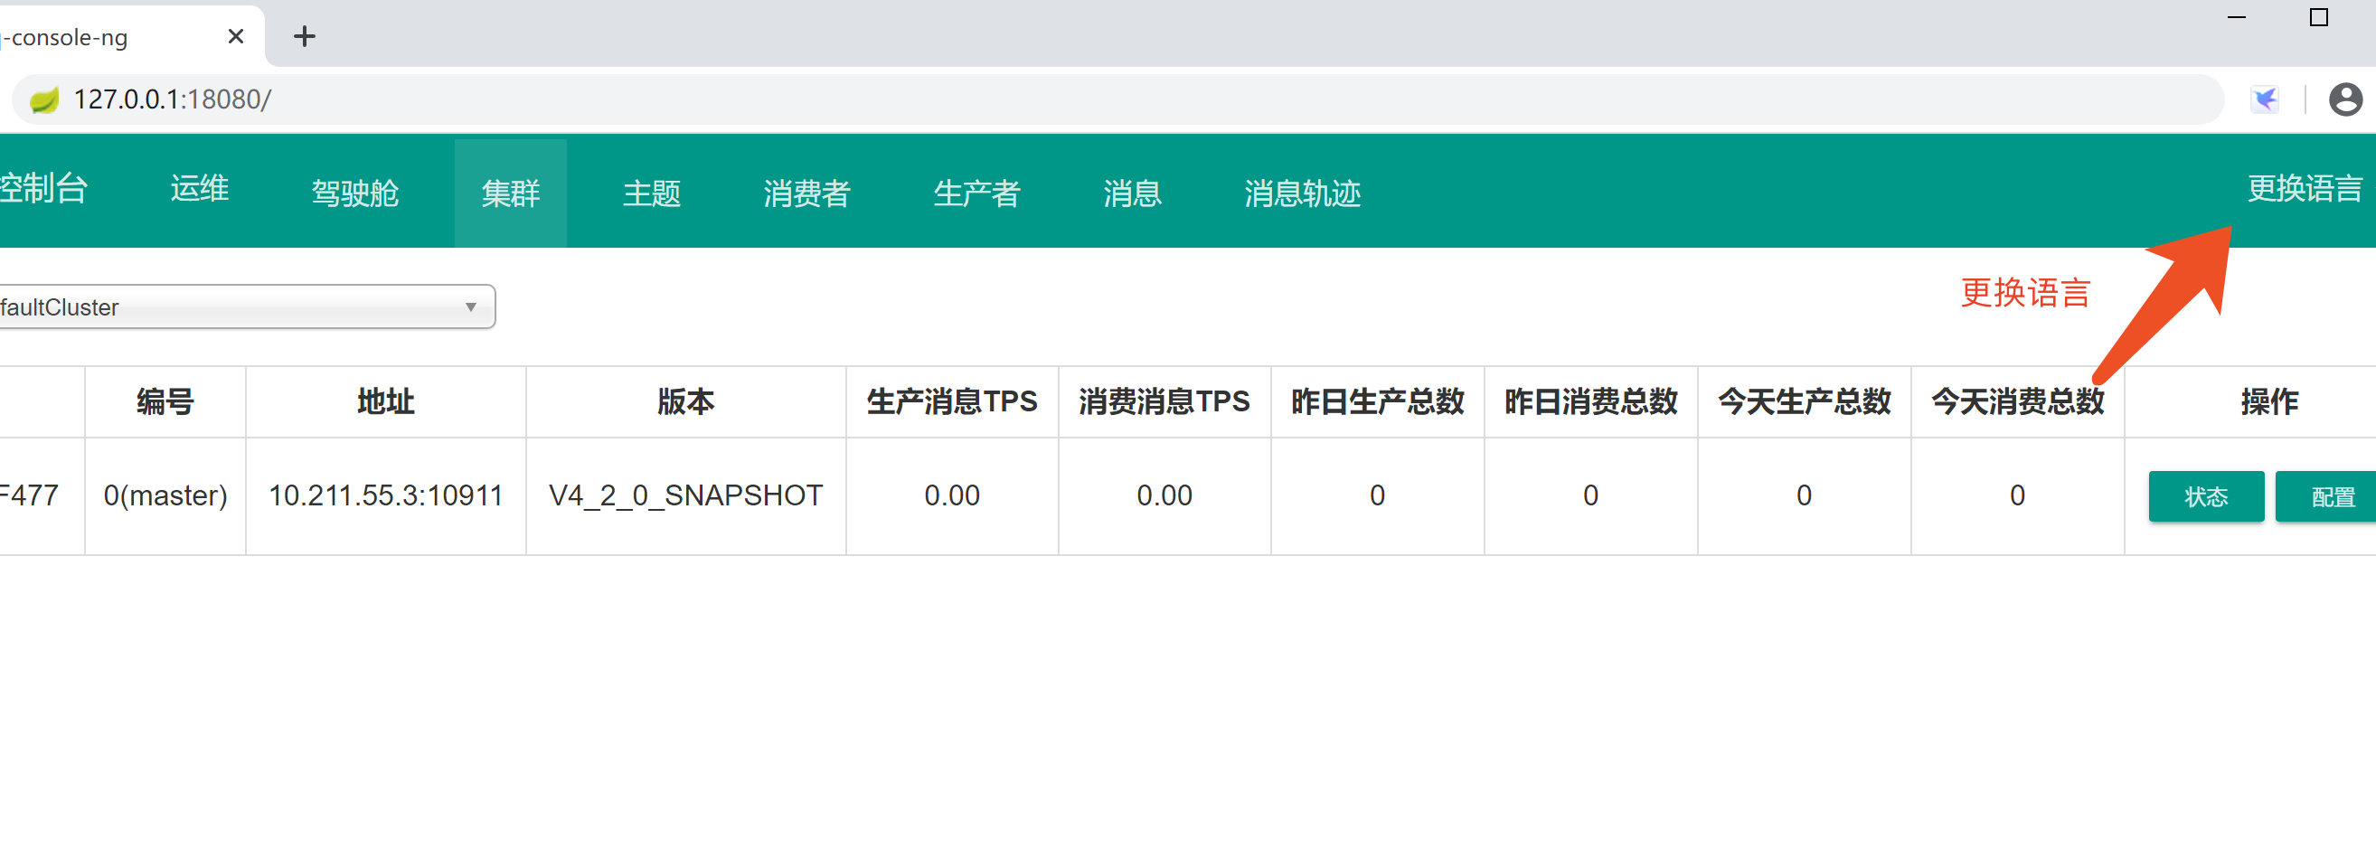Click the green 状态 status button
The width and height of the screenshot is (2376, 848).
pos(2206,496)
